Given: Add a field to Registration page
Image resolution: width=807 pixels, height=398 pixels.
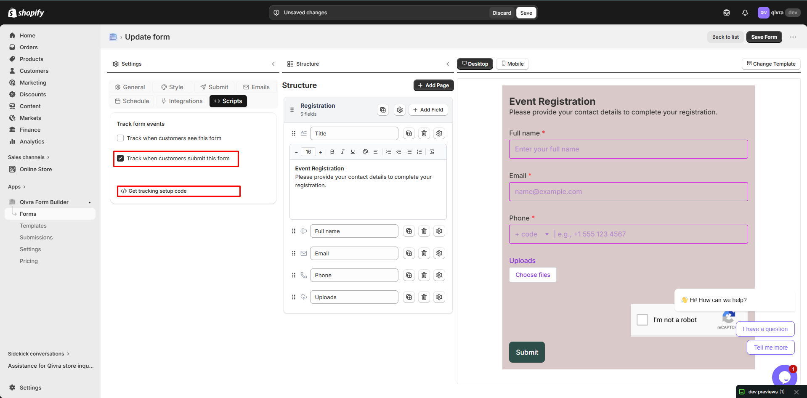Looking at the screenshot, I should [428, 110].
